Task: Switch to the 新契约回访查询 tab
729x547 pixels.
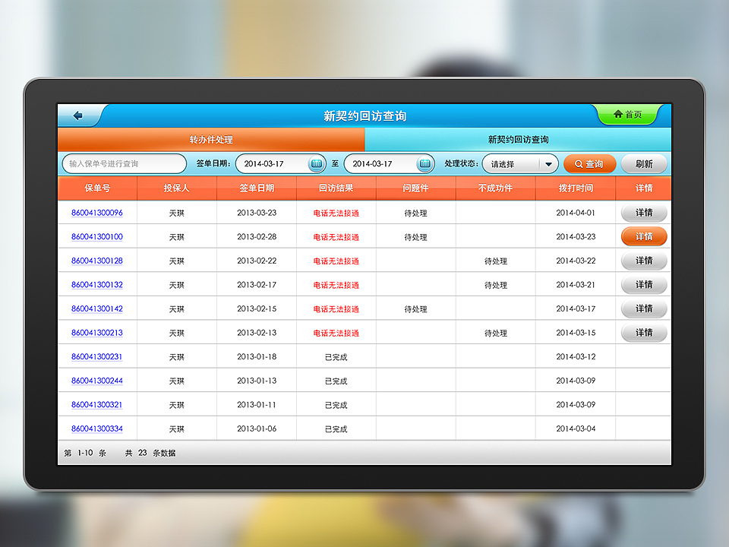Action: click(518, 140)
